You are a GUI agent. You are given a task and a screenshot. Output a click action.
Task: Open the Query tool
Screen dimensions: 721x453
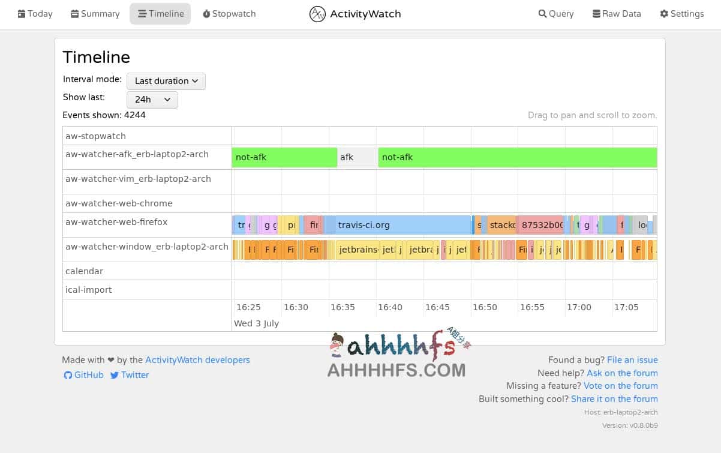(555, 13)
